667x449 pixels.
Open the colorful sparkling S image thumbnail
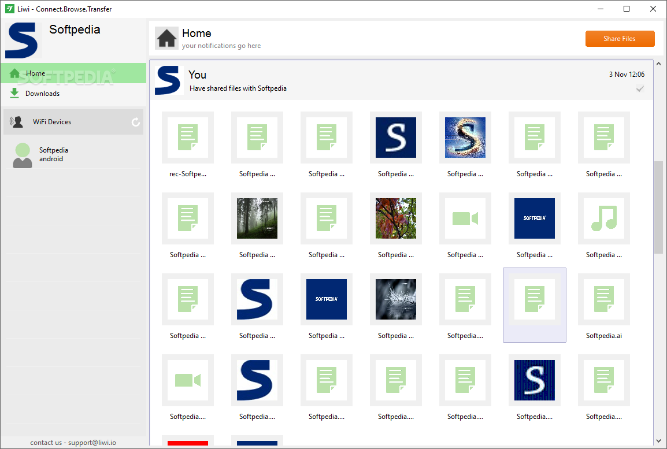click(465, 138)
